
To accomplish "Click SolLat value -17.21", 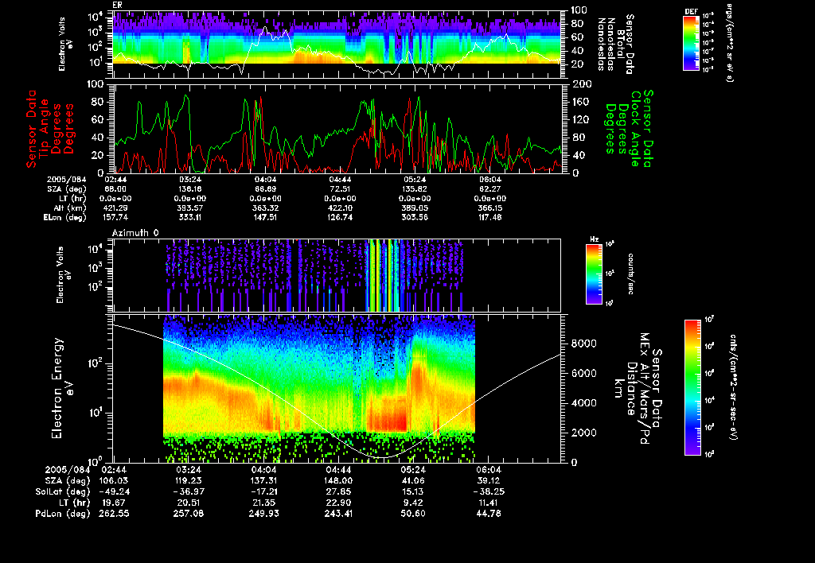I will (263, 492).
